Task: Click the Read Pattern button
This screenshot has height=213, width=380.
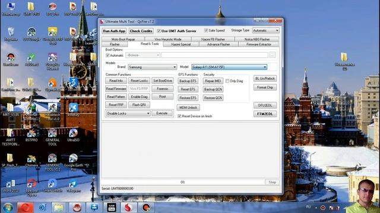Action: [116, 97]
